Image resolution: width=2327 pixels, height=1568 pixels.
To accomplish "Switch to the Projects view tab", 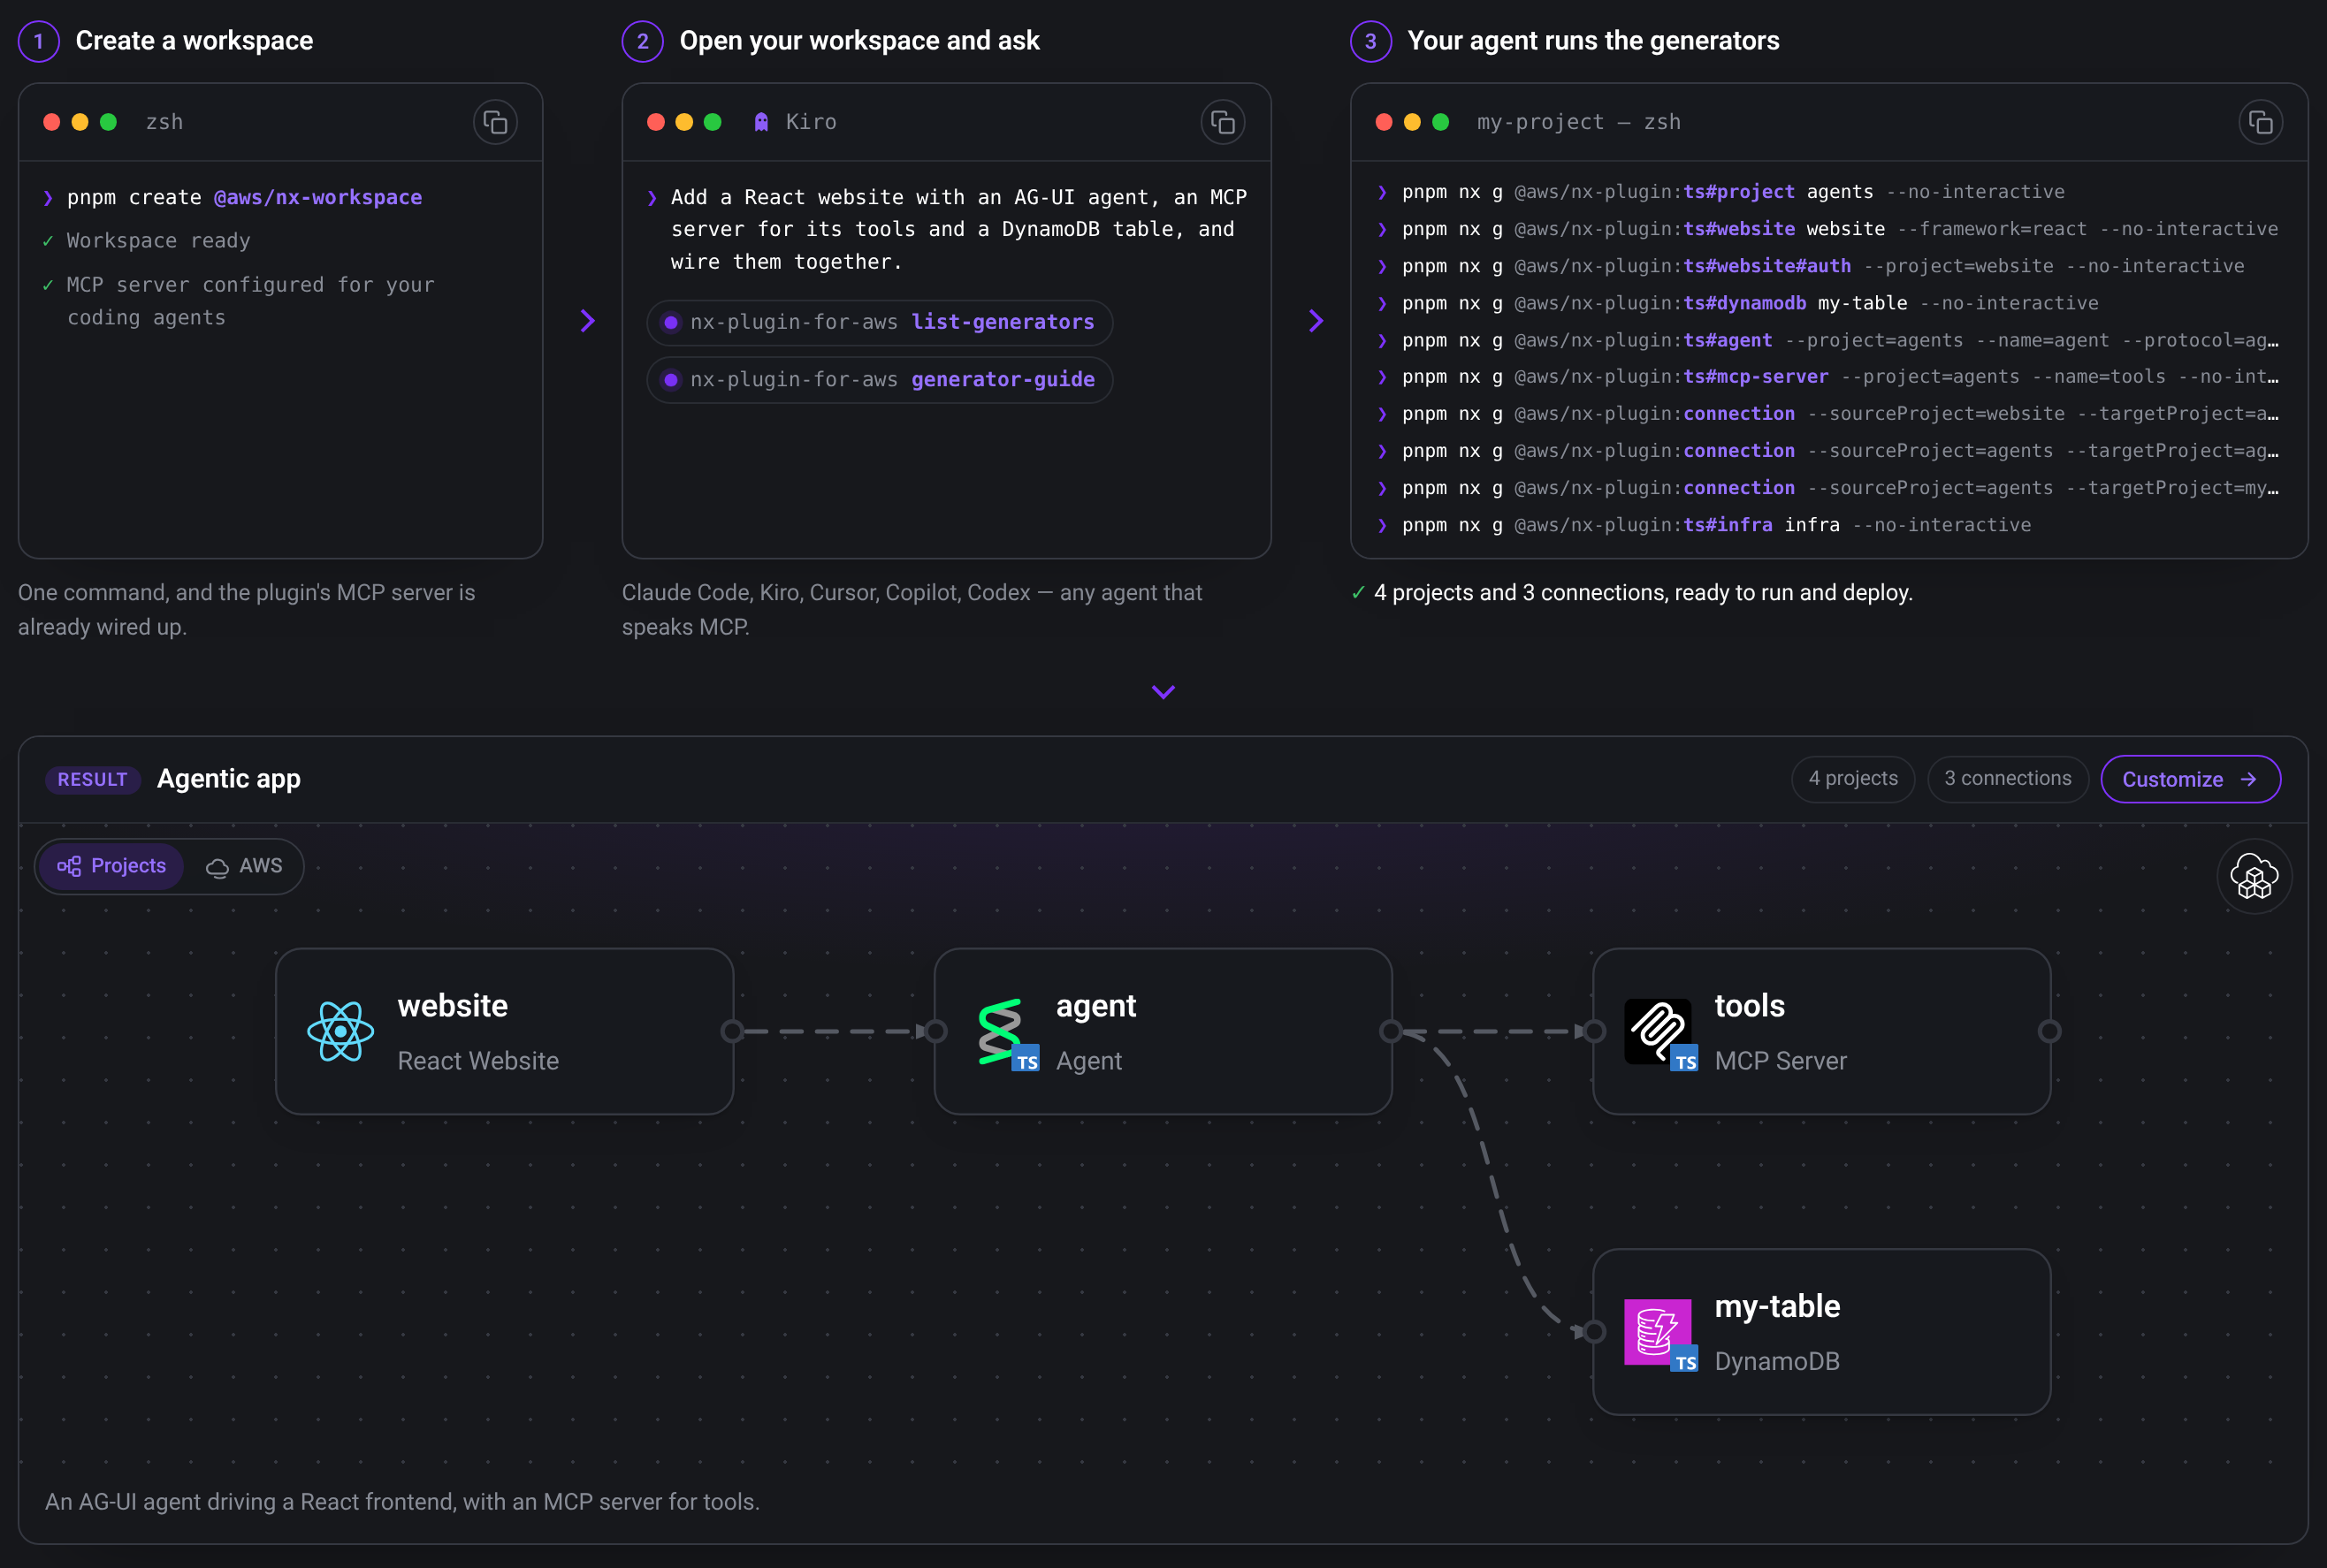I will 111,866.
